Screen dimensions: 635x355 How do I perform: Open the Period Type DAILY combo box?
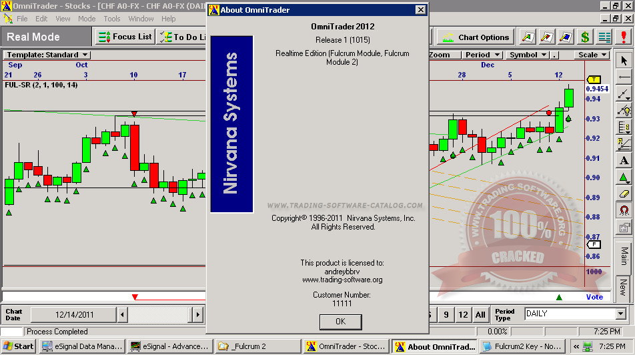[x=575, y=314]
